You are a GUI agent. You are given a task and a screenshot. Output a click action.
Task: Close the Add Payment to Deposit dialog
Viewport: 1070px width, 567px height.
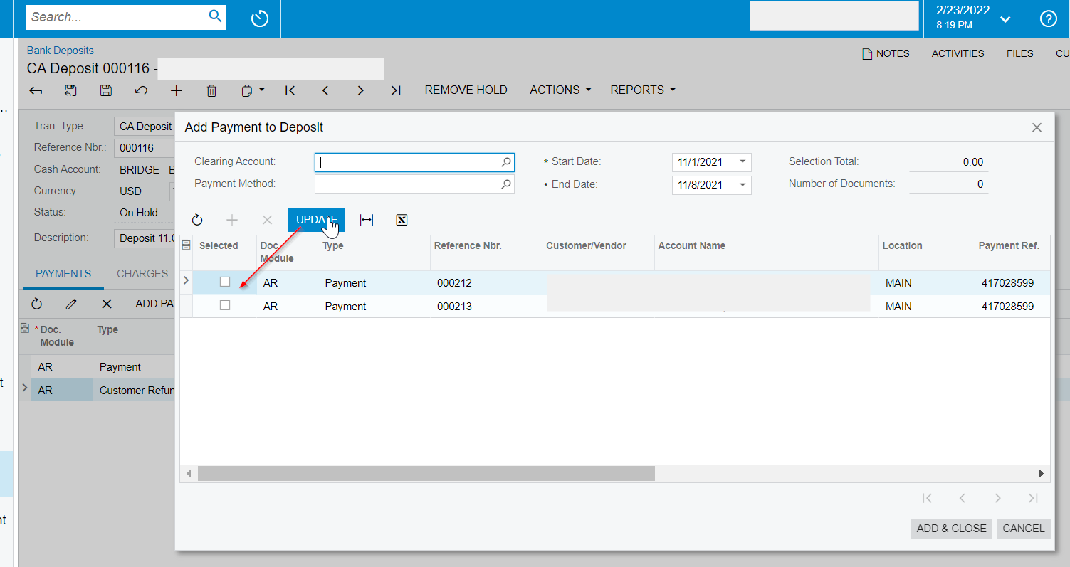click(1037, 127)
